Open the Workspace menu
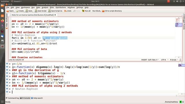 click(x=25, y=8)
